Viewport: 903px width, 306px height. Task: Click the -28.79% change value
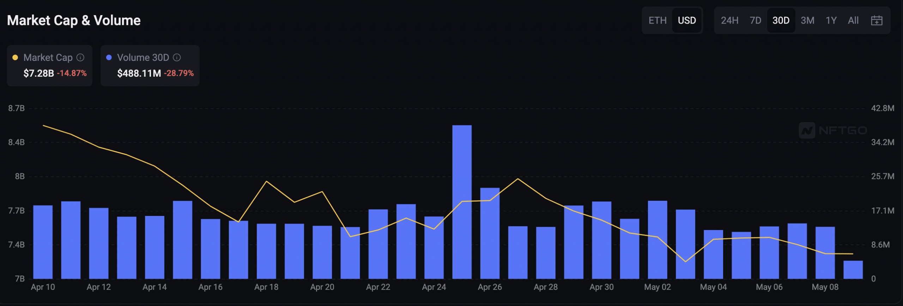179,73
